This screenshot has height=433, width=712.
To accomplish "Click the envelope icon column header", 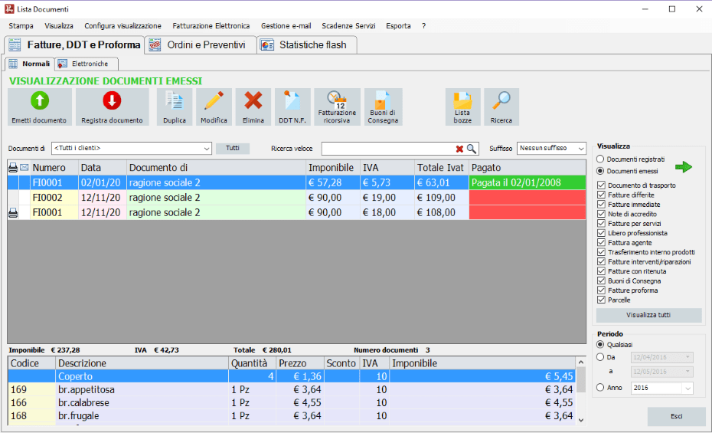I will point(24,168).
